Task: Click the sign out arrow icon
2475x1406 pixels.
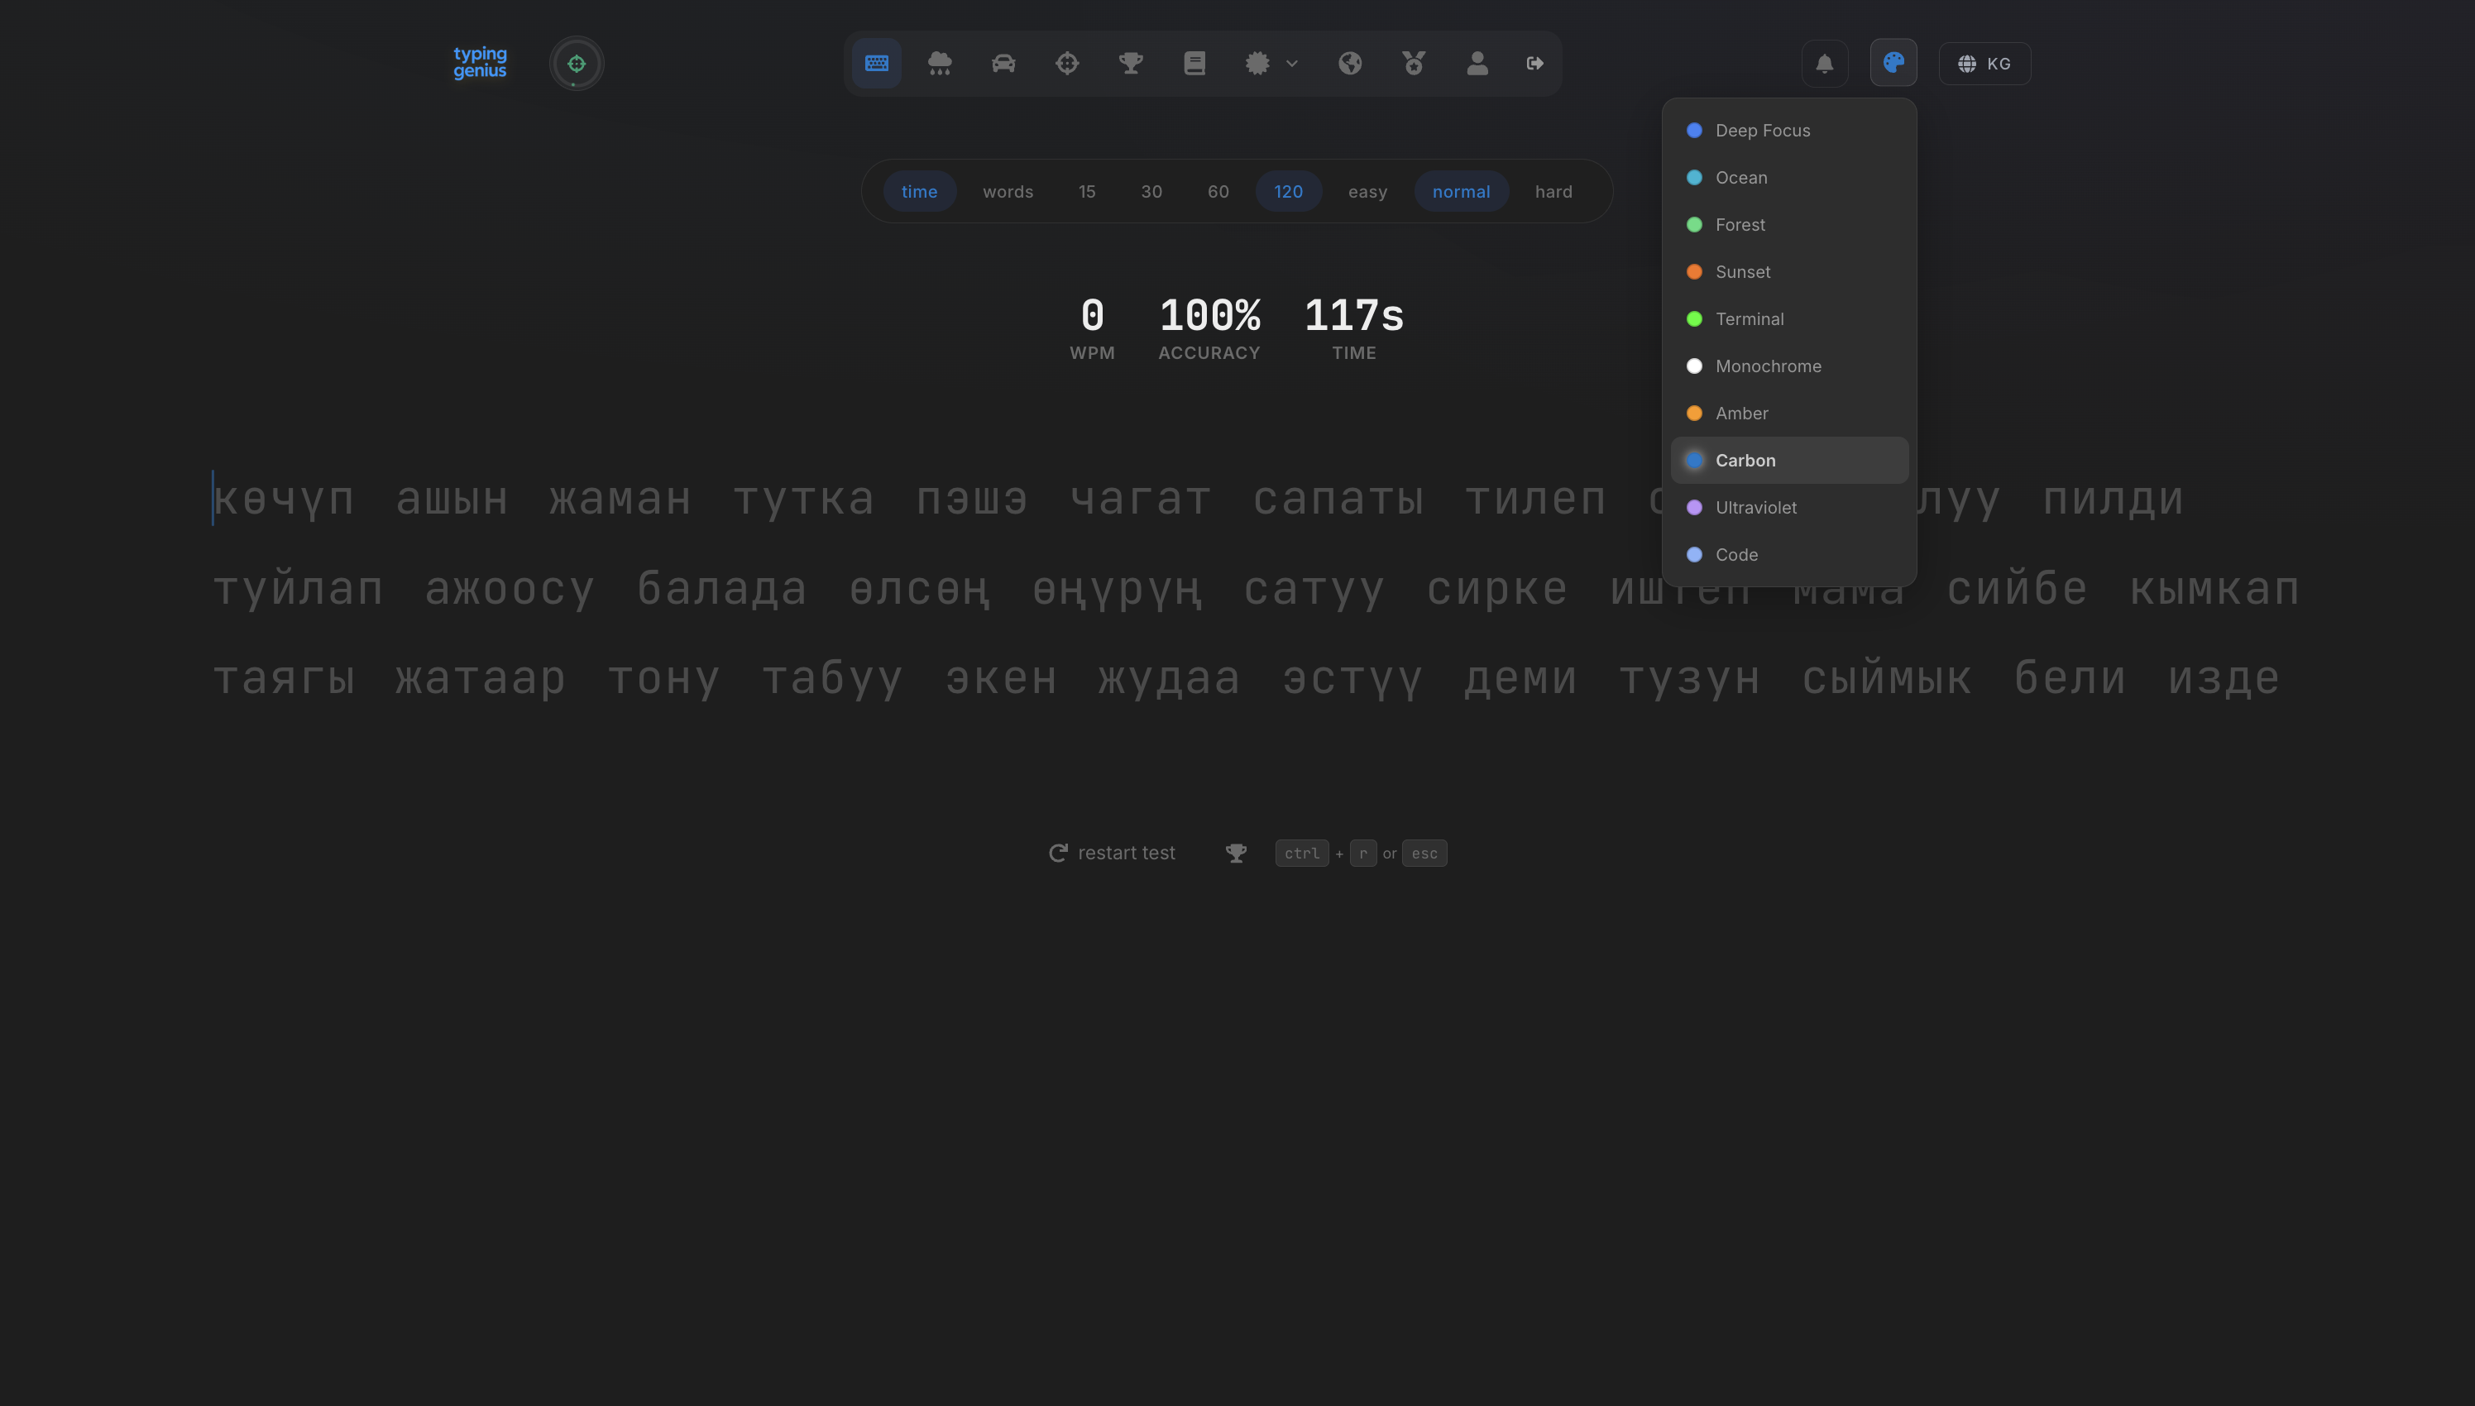Action: pyautogui.click(x=1534, y=63)
